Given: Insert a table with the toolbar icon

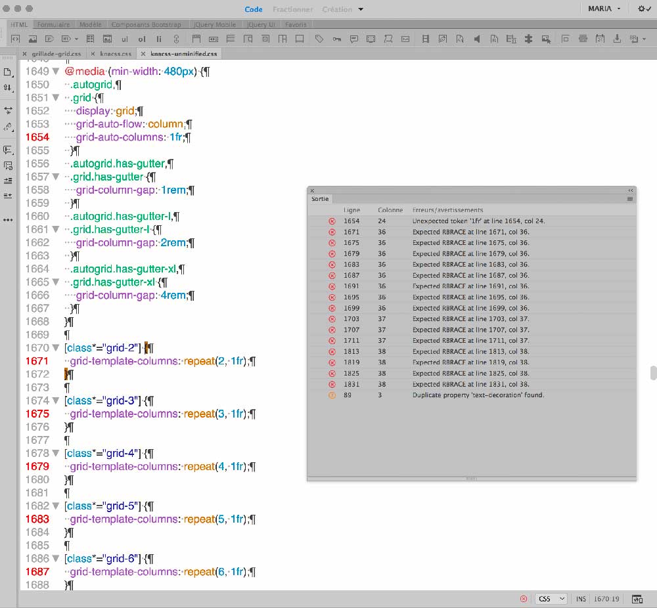Looking at the screenshot, I should tap(90, 39).
